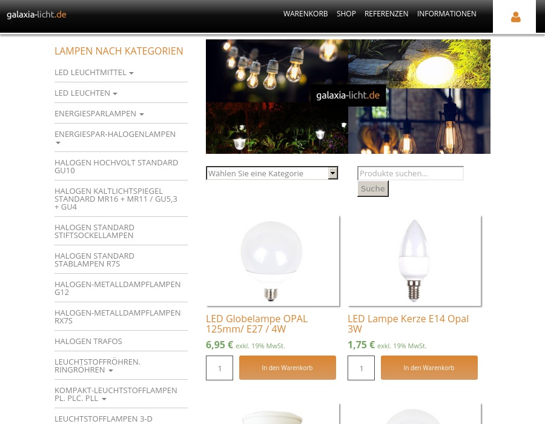Click the 'Produkte suchen' search field
Viewport: 545px width, 424px height.
coord(410,173)
